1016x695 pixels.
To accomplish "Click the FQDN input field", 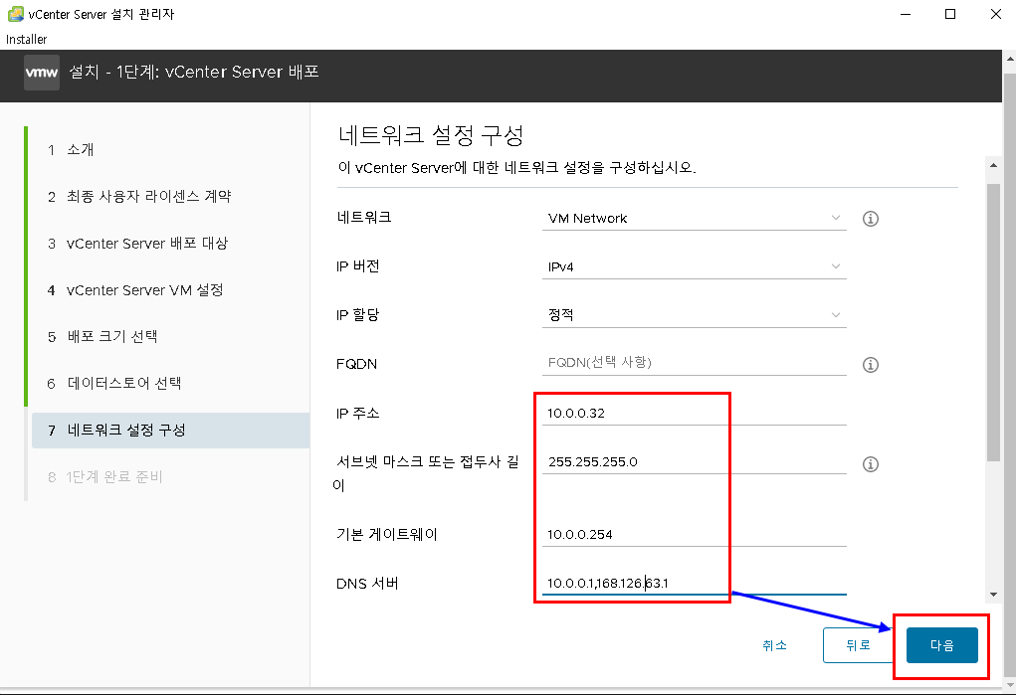I will tap(694, 363).
